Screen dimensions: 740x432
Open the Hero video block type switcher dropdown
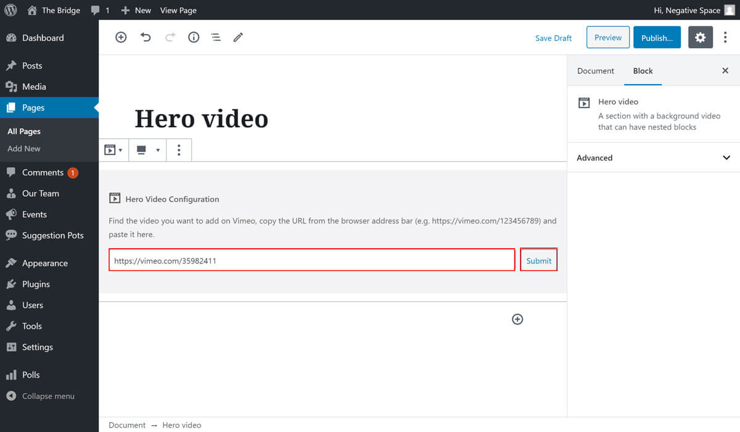coord(113,150)
